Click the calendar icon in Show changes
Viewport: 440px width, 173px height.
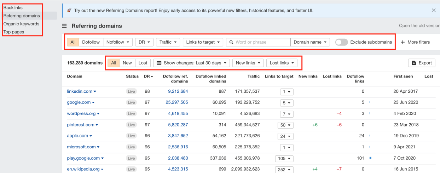(x=159, y=63)
